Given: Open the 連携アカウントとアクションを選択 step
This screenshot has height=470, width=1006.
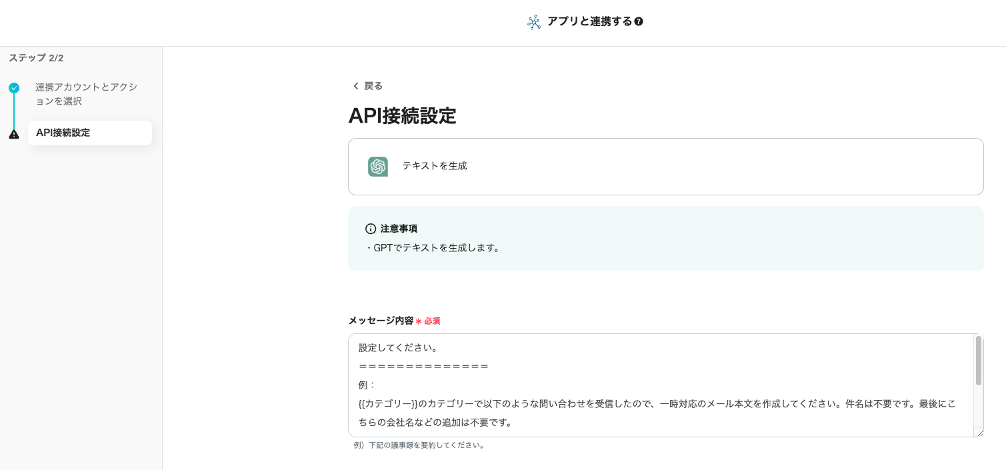Looking at the screenshot, I should point(86,94).
